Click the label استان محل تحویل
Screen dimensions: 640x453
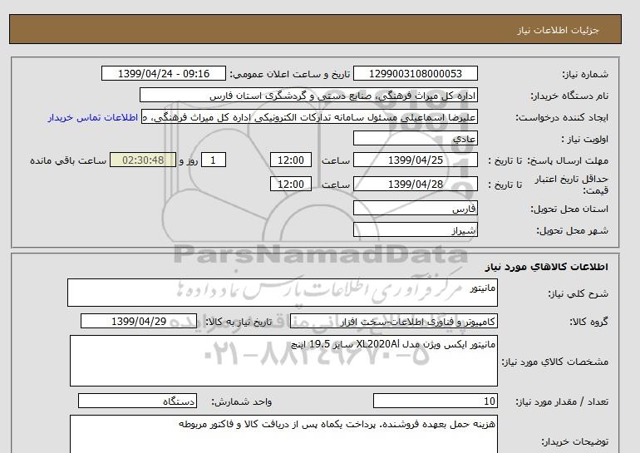[x=569, y=209]
